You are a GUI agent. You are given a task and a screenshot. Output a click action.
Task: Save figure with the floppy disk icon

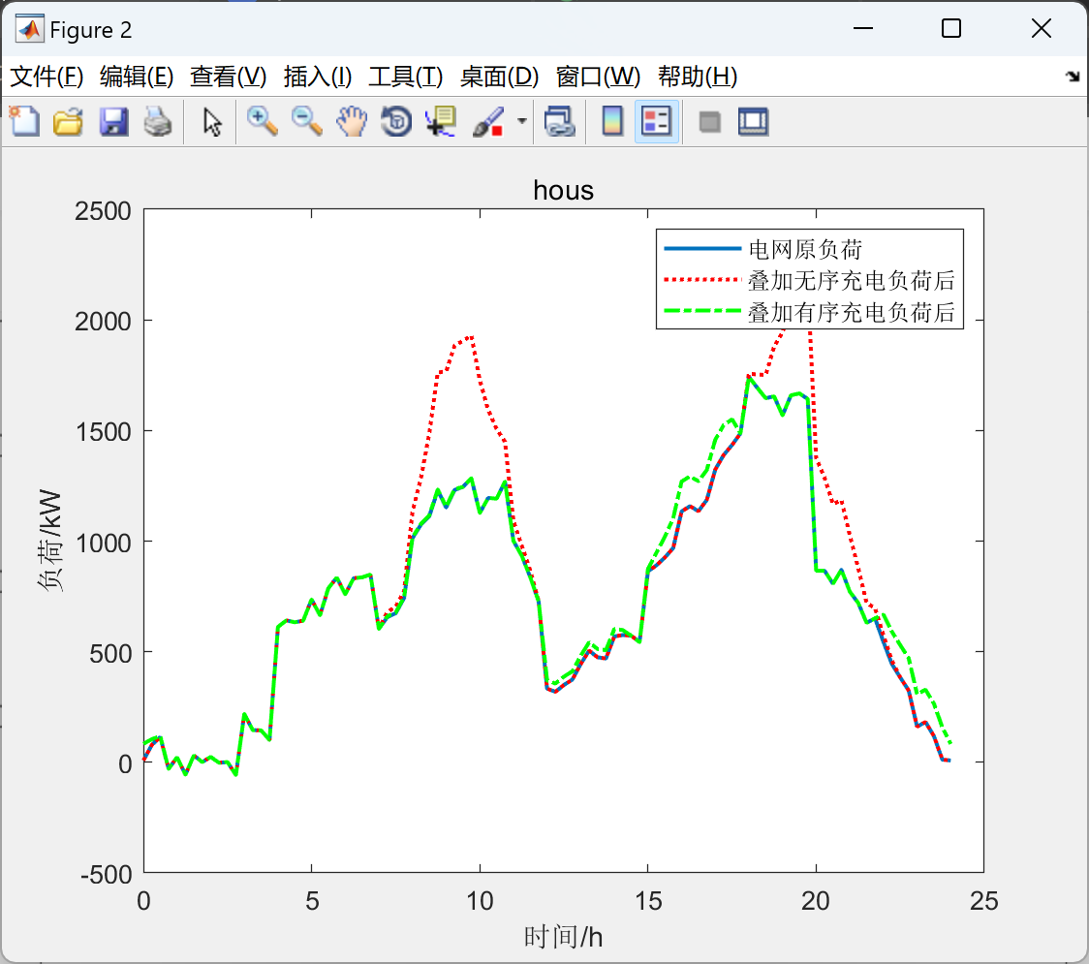113,121
